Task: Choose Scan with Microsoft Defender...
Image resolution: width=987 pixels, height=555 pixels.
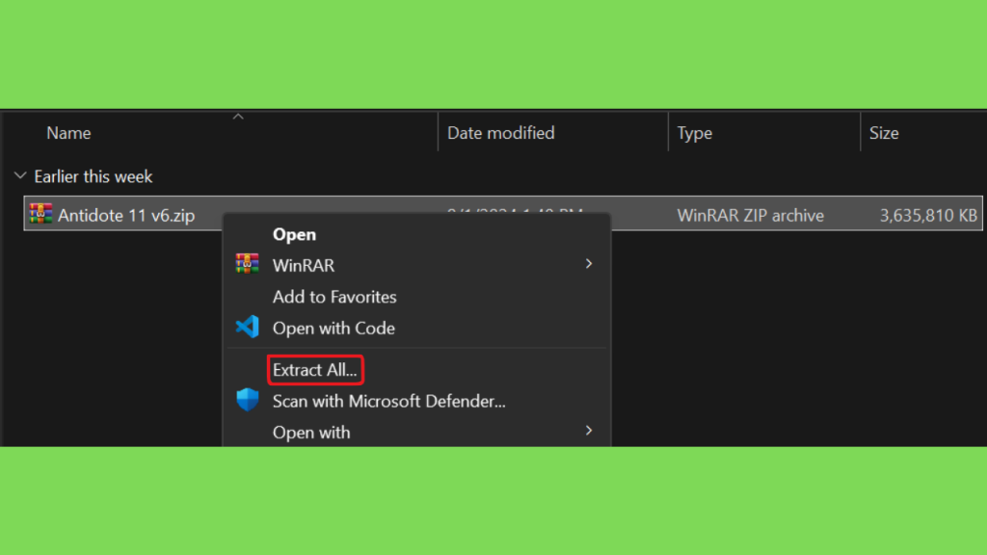Action: click(388, 401)
